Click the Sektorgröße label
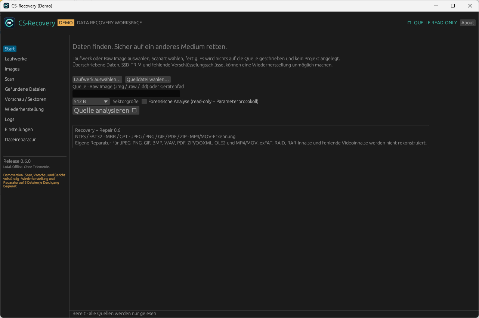 [x=126, y=102]
